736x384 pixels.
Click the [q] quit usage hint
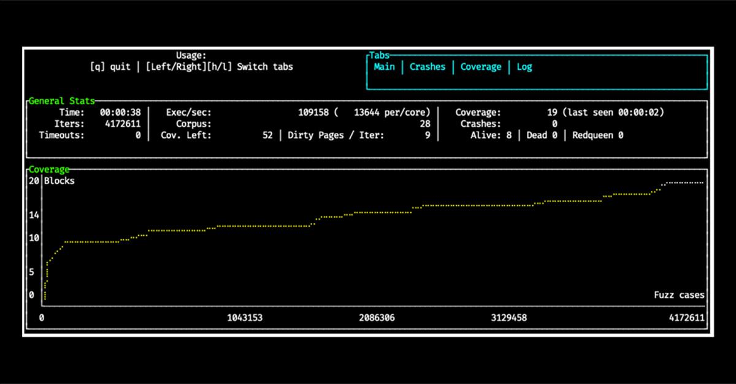pyautogui.click(x=110, y=67)
